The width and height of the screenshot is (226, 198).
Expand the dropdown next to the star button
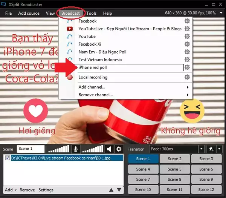(x=219, y=149)
